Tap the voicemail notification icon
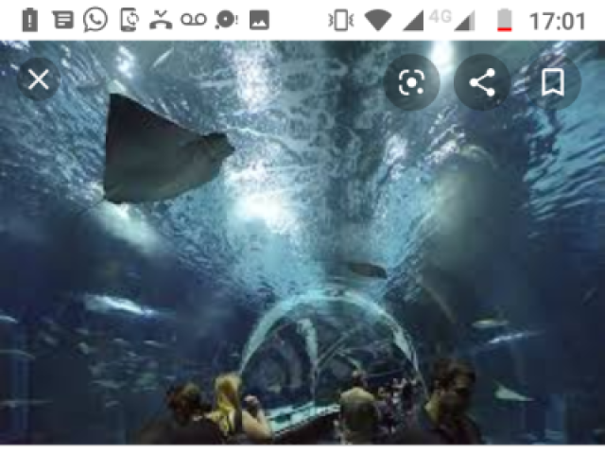 coord(194,19)
